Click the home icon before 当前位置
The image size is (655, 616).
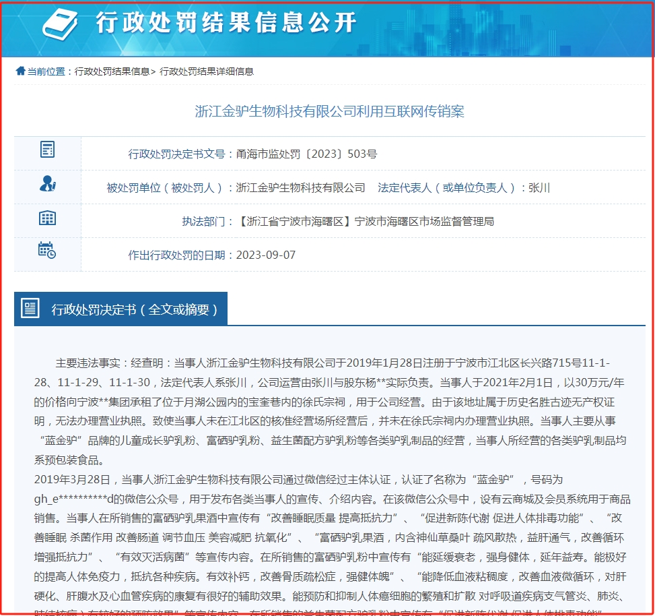tap(20, 71)
